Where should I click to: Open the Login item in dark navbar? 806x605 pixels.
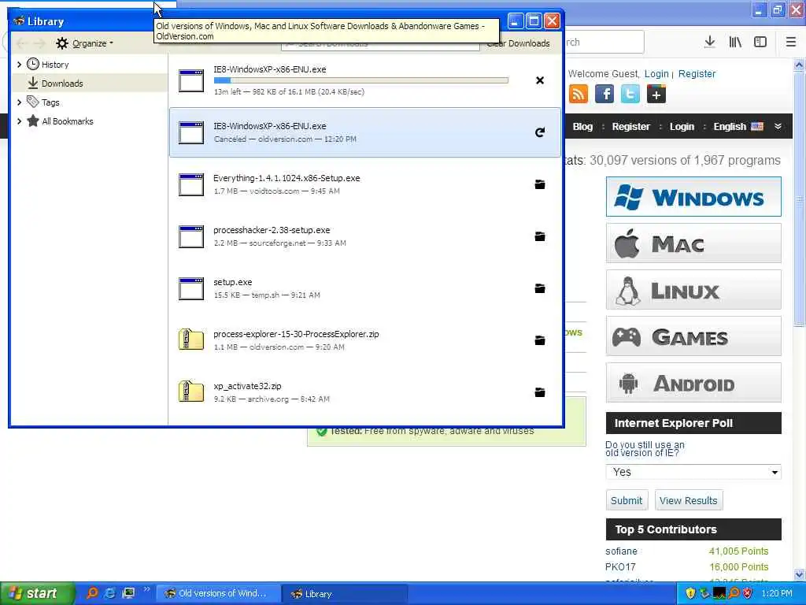tap(682, 127)
